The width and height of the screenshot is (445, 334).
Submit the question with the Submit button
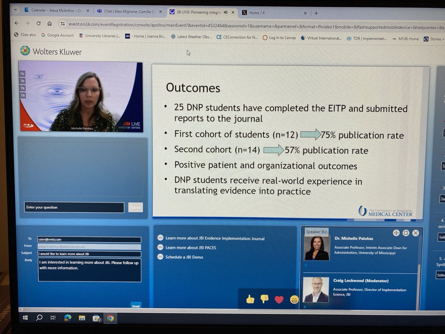coord(135,207)
